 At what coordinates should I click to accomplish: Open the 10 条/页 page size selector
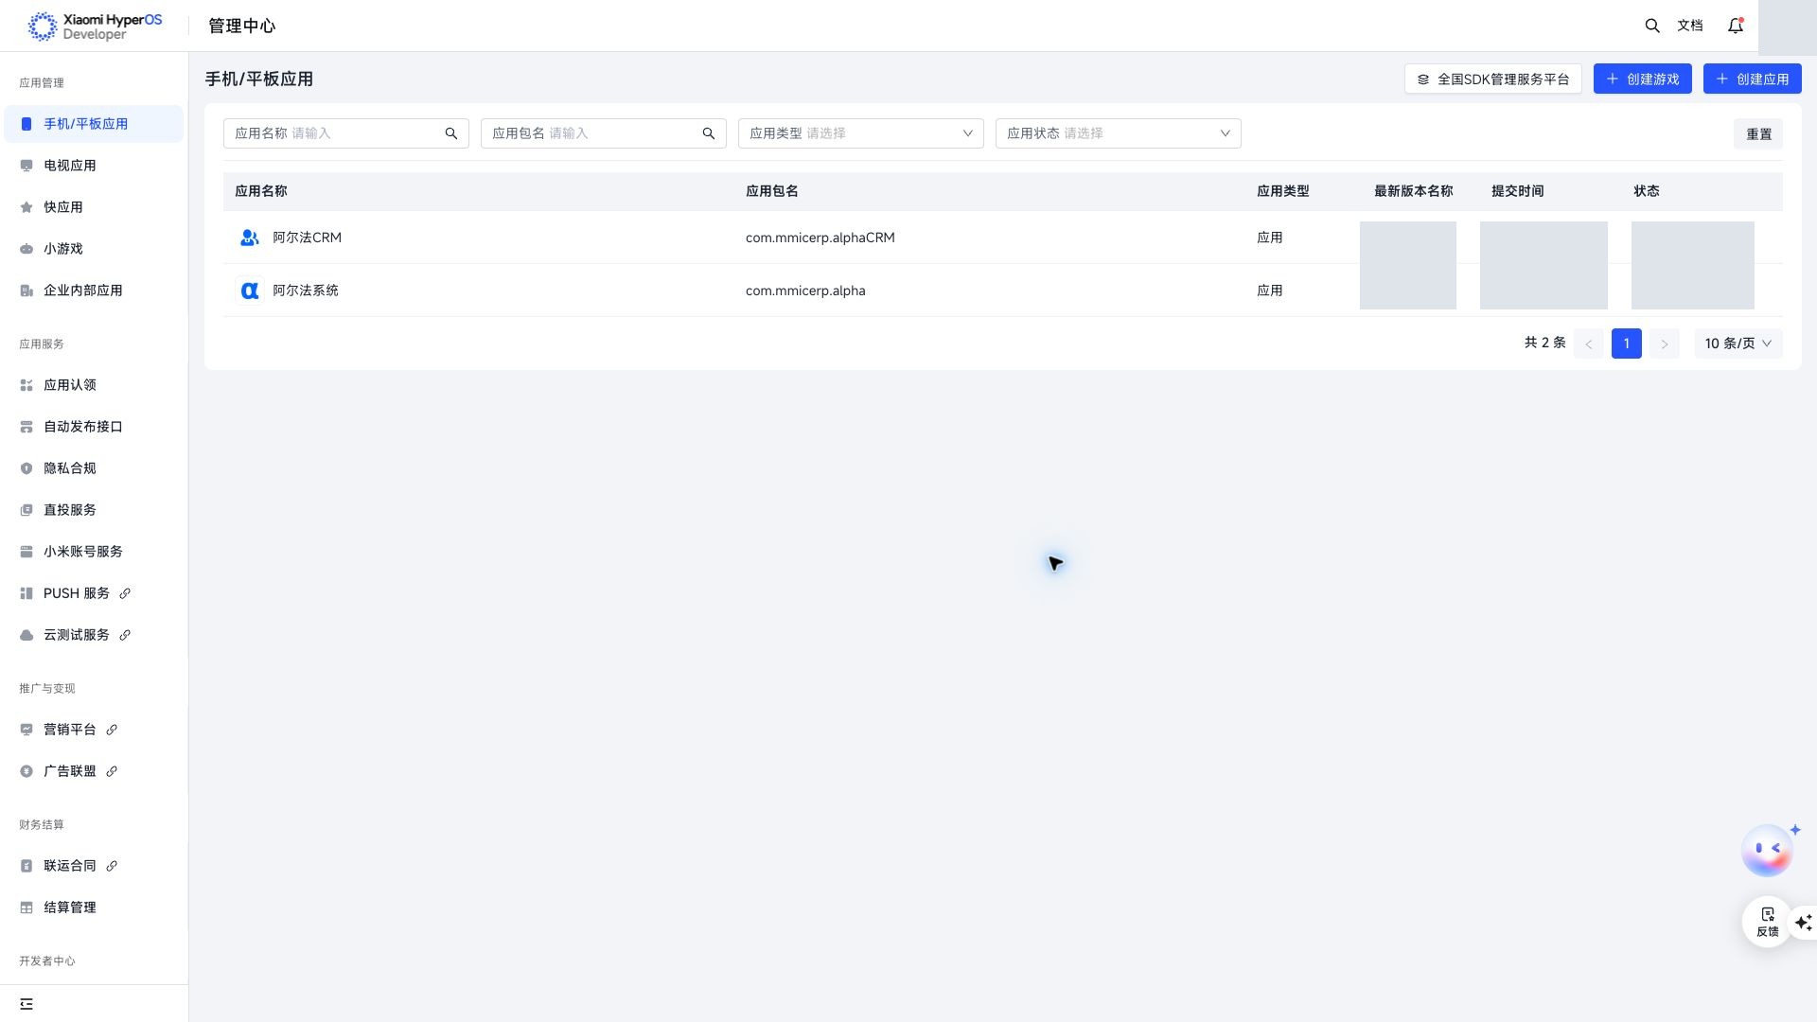click(1738, 344)
